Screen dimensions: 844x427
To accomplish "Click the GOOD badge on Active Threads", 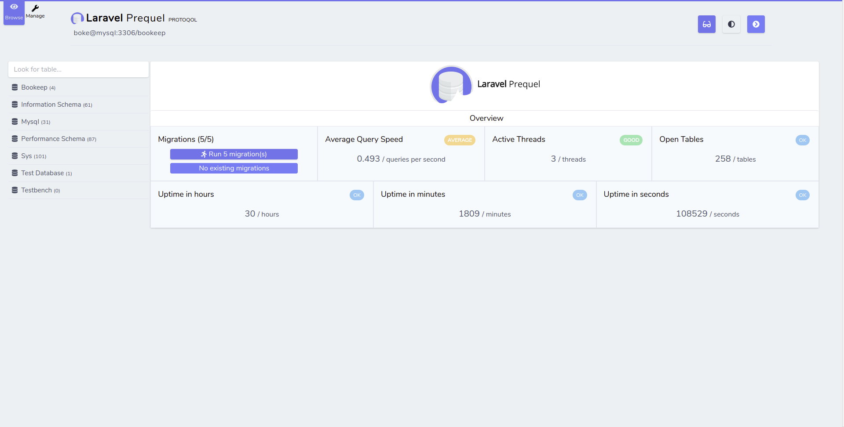I will (x=631, y=140).
